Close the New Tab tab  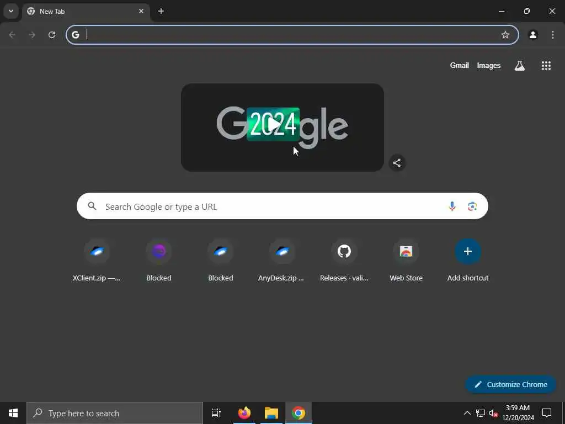141,11
